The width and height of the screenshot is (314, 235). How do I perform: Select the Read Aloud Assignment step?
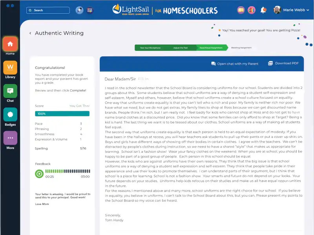[x=211, y=48]
